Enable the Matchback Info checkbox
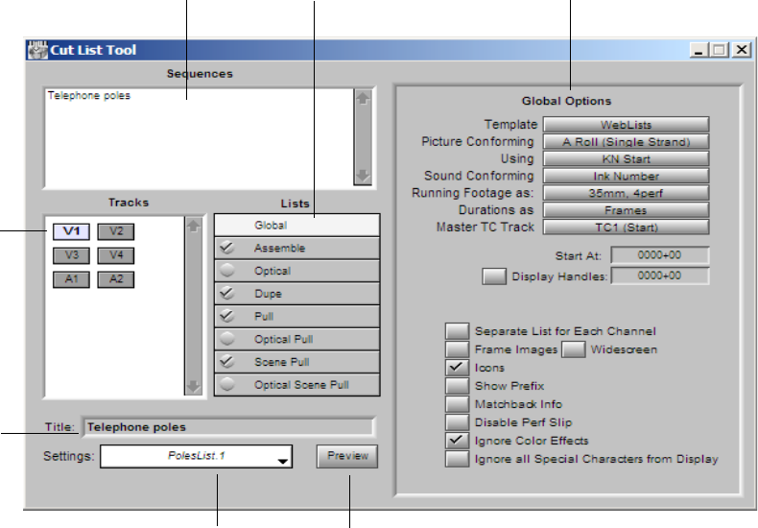 coord(457,404)
